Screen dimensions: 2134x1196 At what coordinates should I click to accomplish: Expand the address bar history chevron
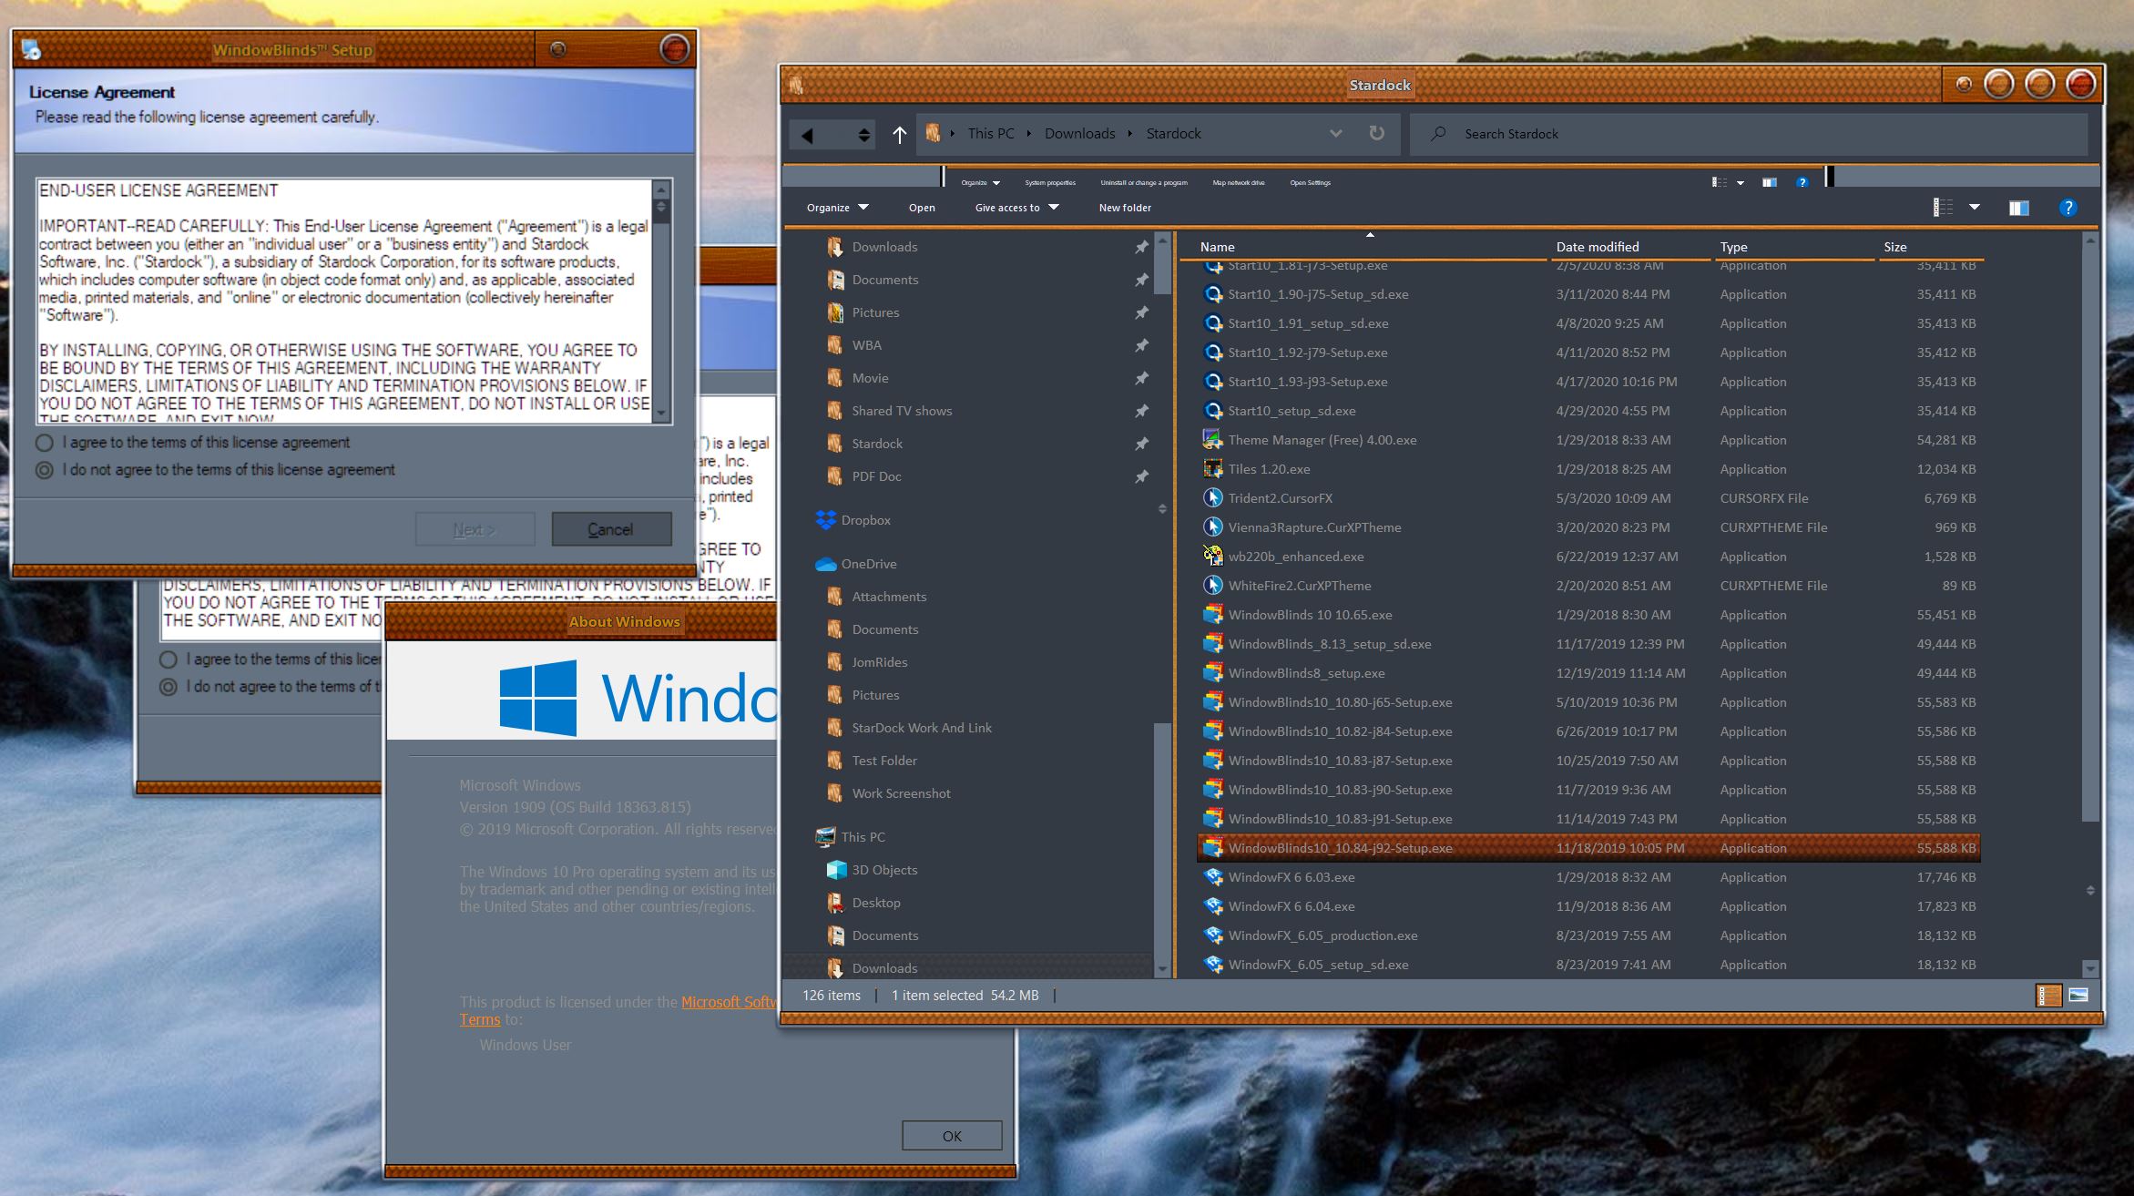[1335, 133]
